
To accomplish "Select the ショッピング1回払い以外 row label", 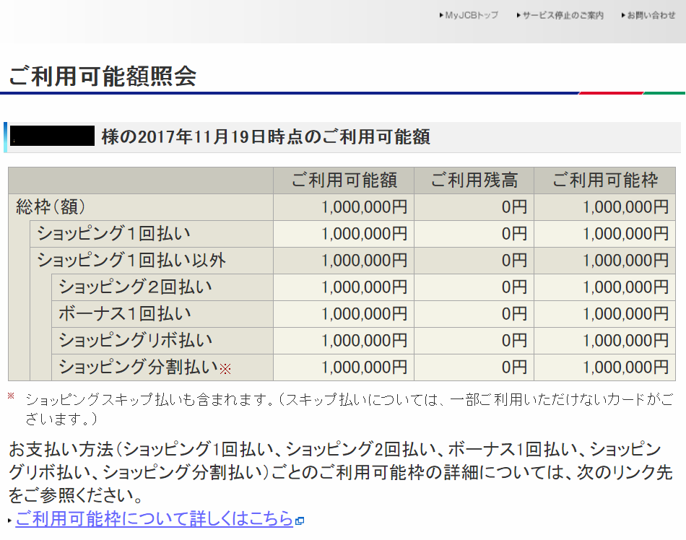I will tap(131, 260).
